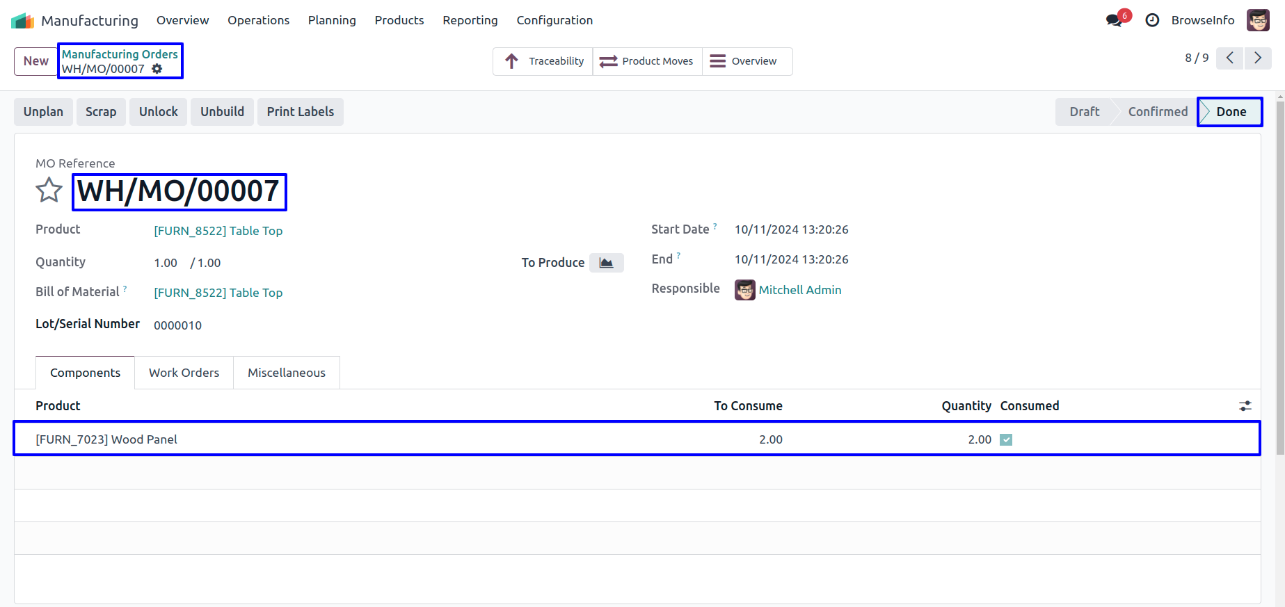Image resolution: width=1285 pixels, height=607 pixels.
Task: Expand the Reporting menu
Action: tap(470, 20)
